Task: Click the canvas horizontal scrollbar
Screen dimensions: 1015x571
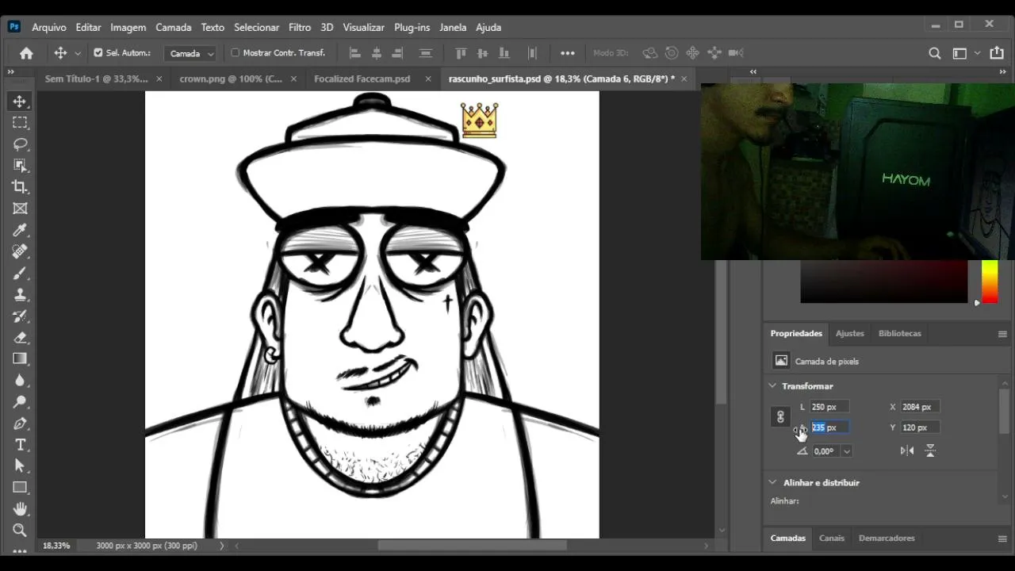Action: [472, 546]
